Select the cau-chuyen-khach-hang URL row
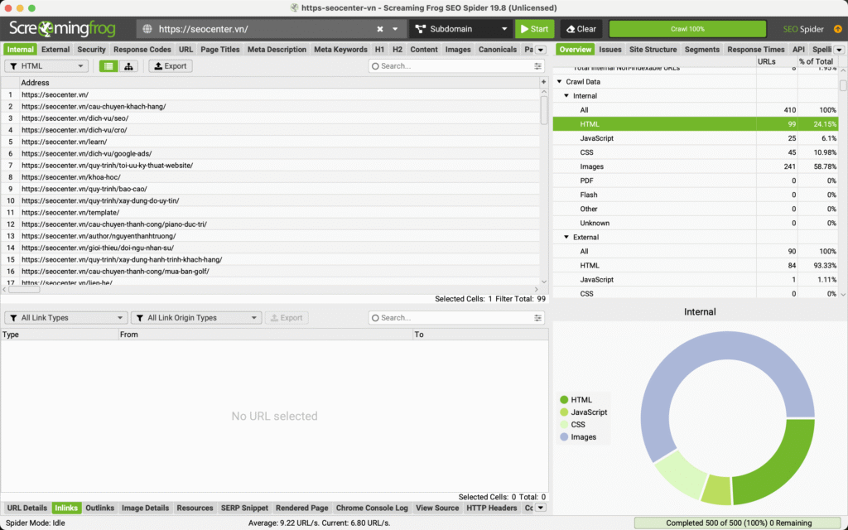This screenshot has height=530, width=848. (94, 106)
